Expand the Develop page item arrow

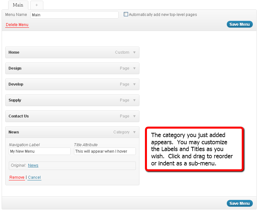click(134, 84)
